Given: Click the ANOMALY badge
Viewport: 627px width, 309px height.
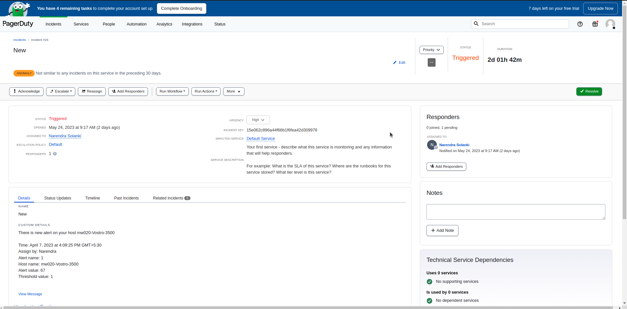Looking at the screenshot, I should point(24,73).
